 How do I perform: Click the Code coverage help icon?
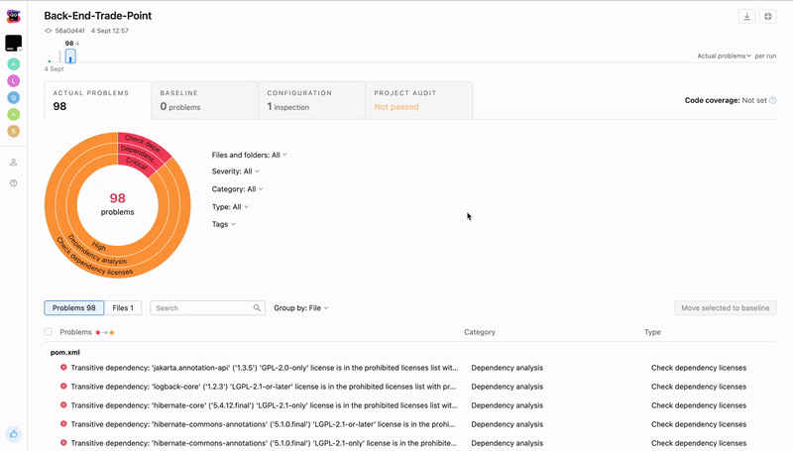[773, 100]
